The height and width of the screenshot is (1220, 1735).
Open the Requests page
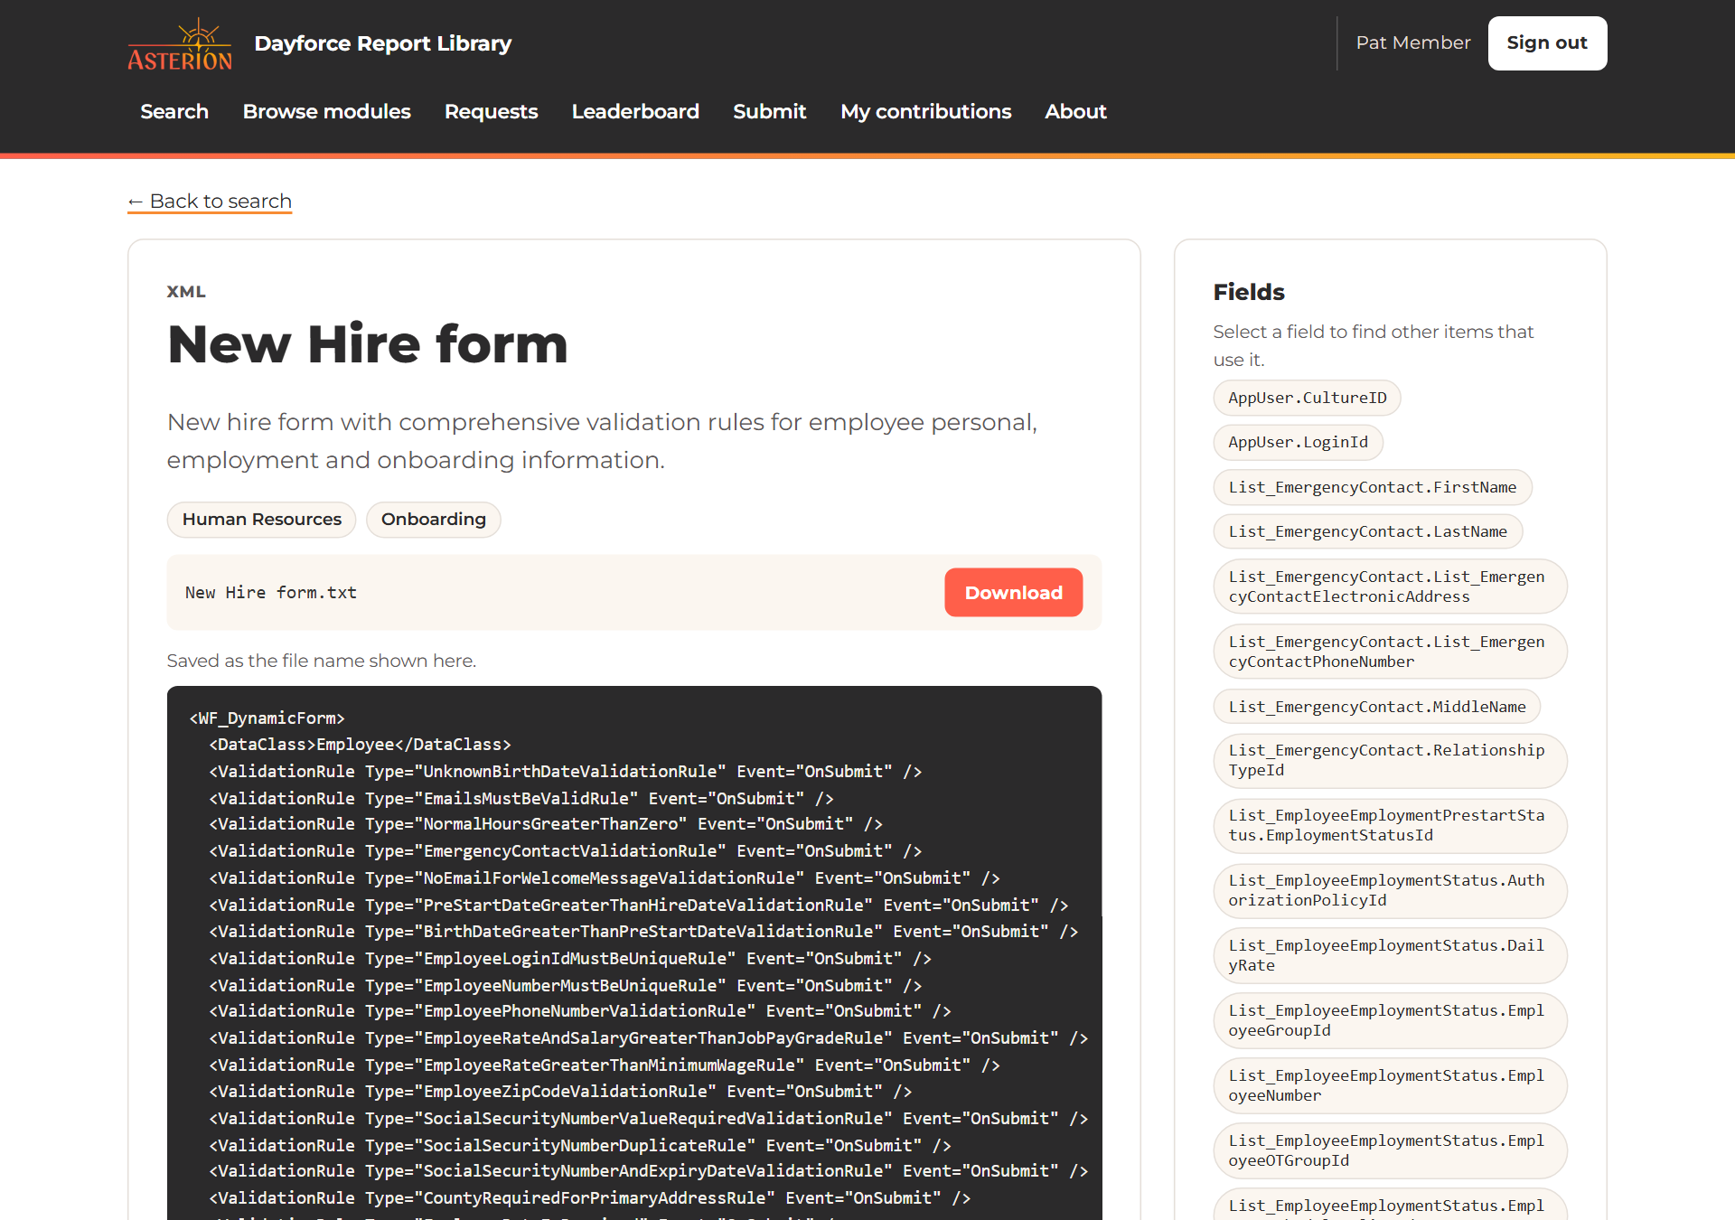click(491, 111)
